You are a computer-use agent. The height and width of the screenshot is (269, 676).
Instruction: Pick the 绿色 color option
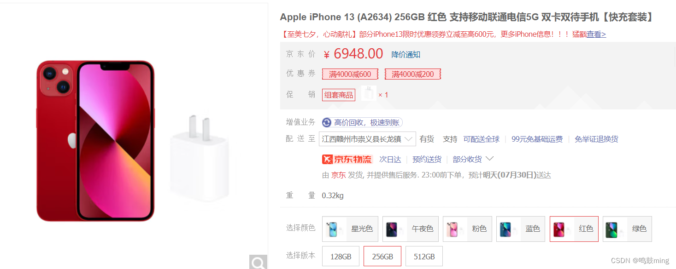[627, 229]
